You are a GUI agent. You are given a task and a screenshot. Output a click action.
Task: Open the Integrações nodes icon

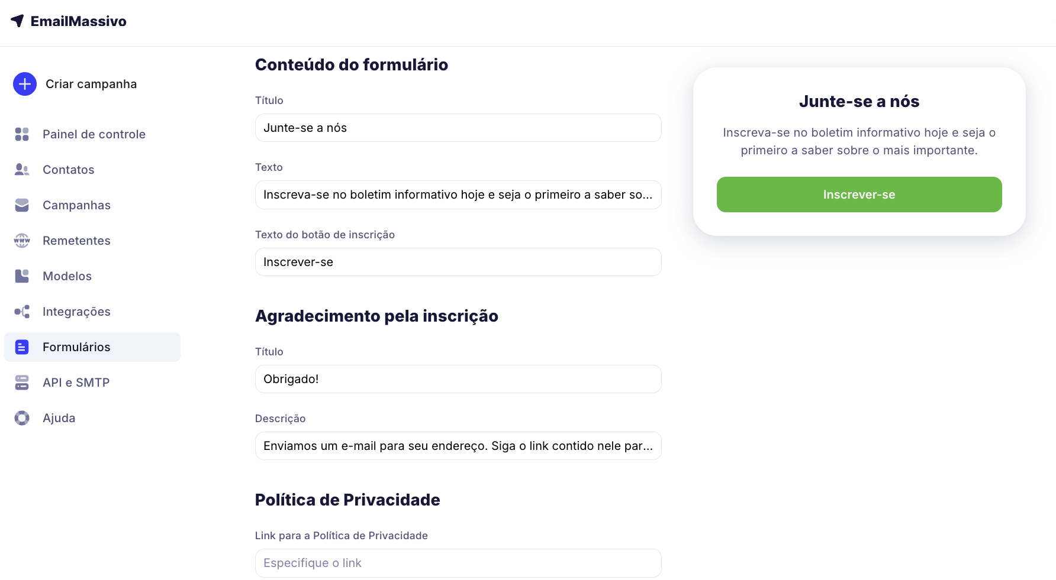22,312
